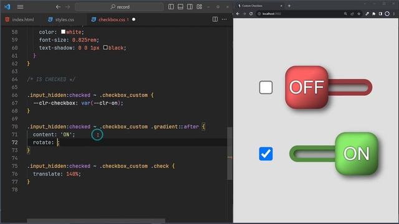The height and width of the screenshot is (224, 399).
Task: Uncheck the blue checked checkbox beside ON
Action: click(266, 154)
